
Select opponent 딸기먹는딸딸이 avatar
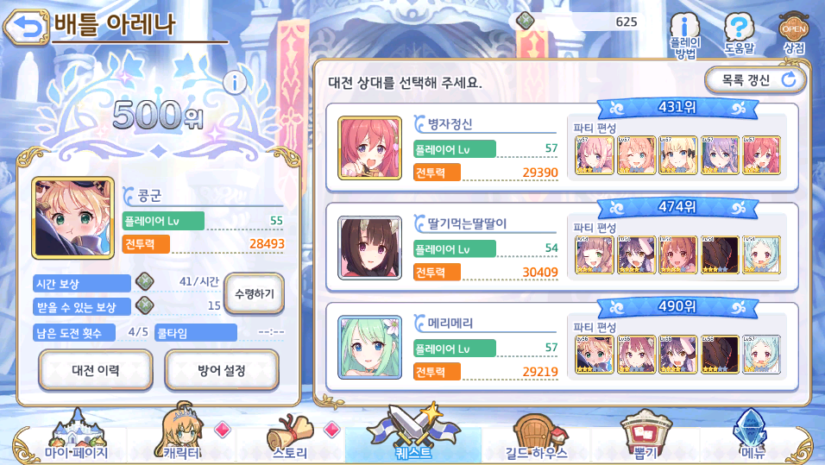369,248
